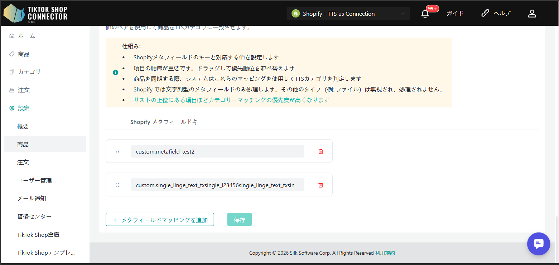
Task: Open TikTok Shop倉庫 settings page
Action: 38,235
